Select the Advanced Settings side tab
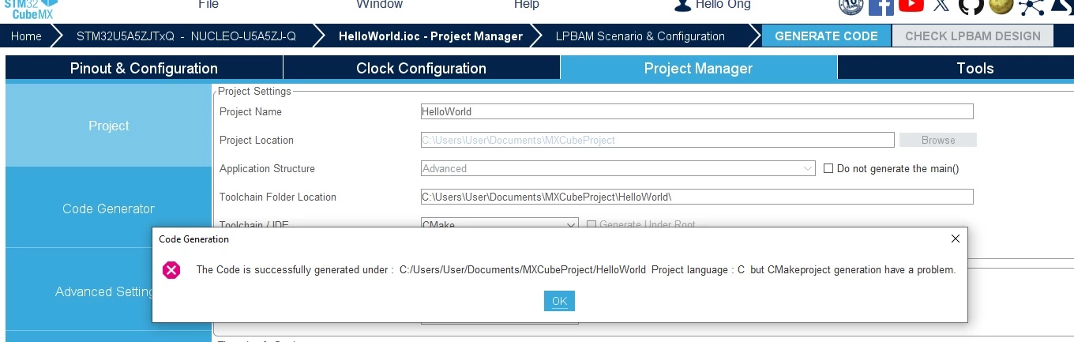Viewport: 1074px width, 342px height. point(79,291)
